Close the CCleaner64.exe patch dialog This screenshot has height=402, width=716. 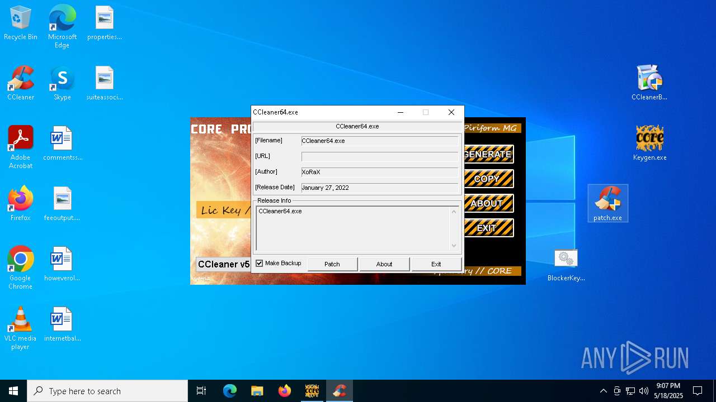tap(451, 112)
